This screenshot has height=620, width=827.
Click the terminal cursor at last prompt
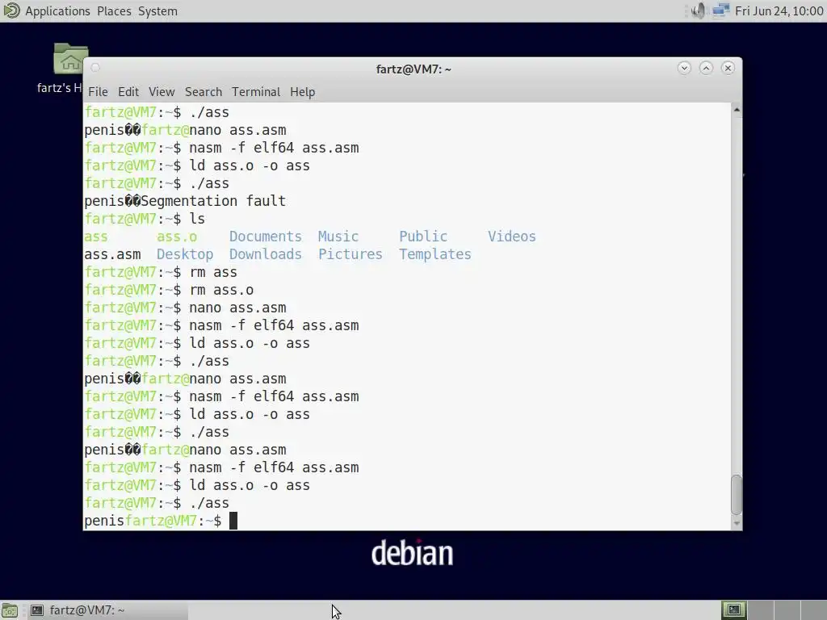[233, 521]
